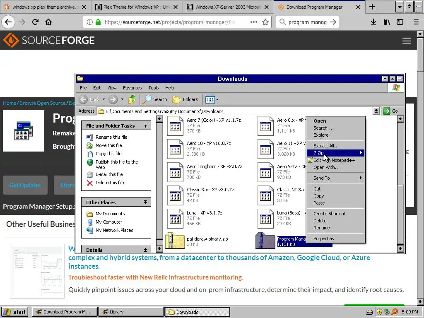This screenshot has height=318, width=424.
Task: Bookmark this page with star icon
Action: click(265, 22)
